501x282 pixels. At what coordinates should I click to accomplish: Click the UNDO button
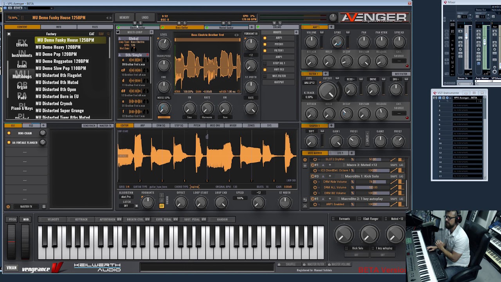(x=145, y=18)
